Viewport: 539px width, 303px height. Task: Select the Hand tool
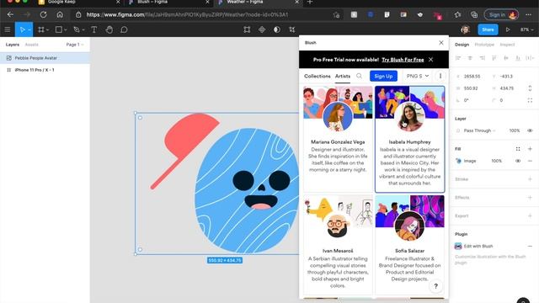(x=109, y=29)
